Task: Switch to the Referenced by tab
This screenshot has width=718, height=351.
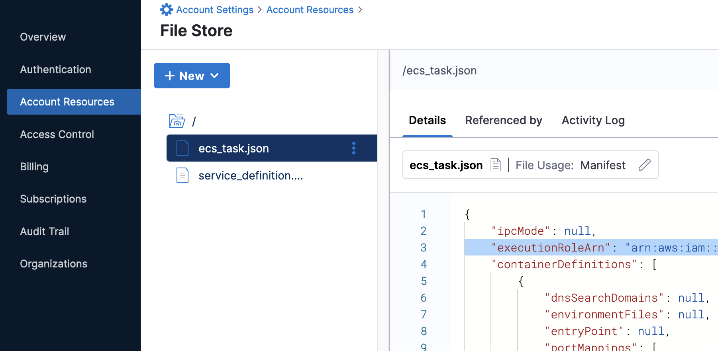Action: point(503,120)
